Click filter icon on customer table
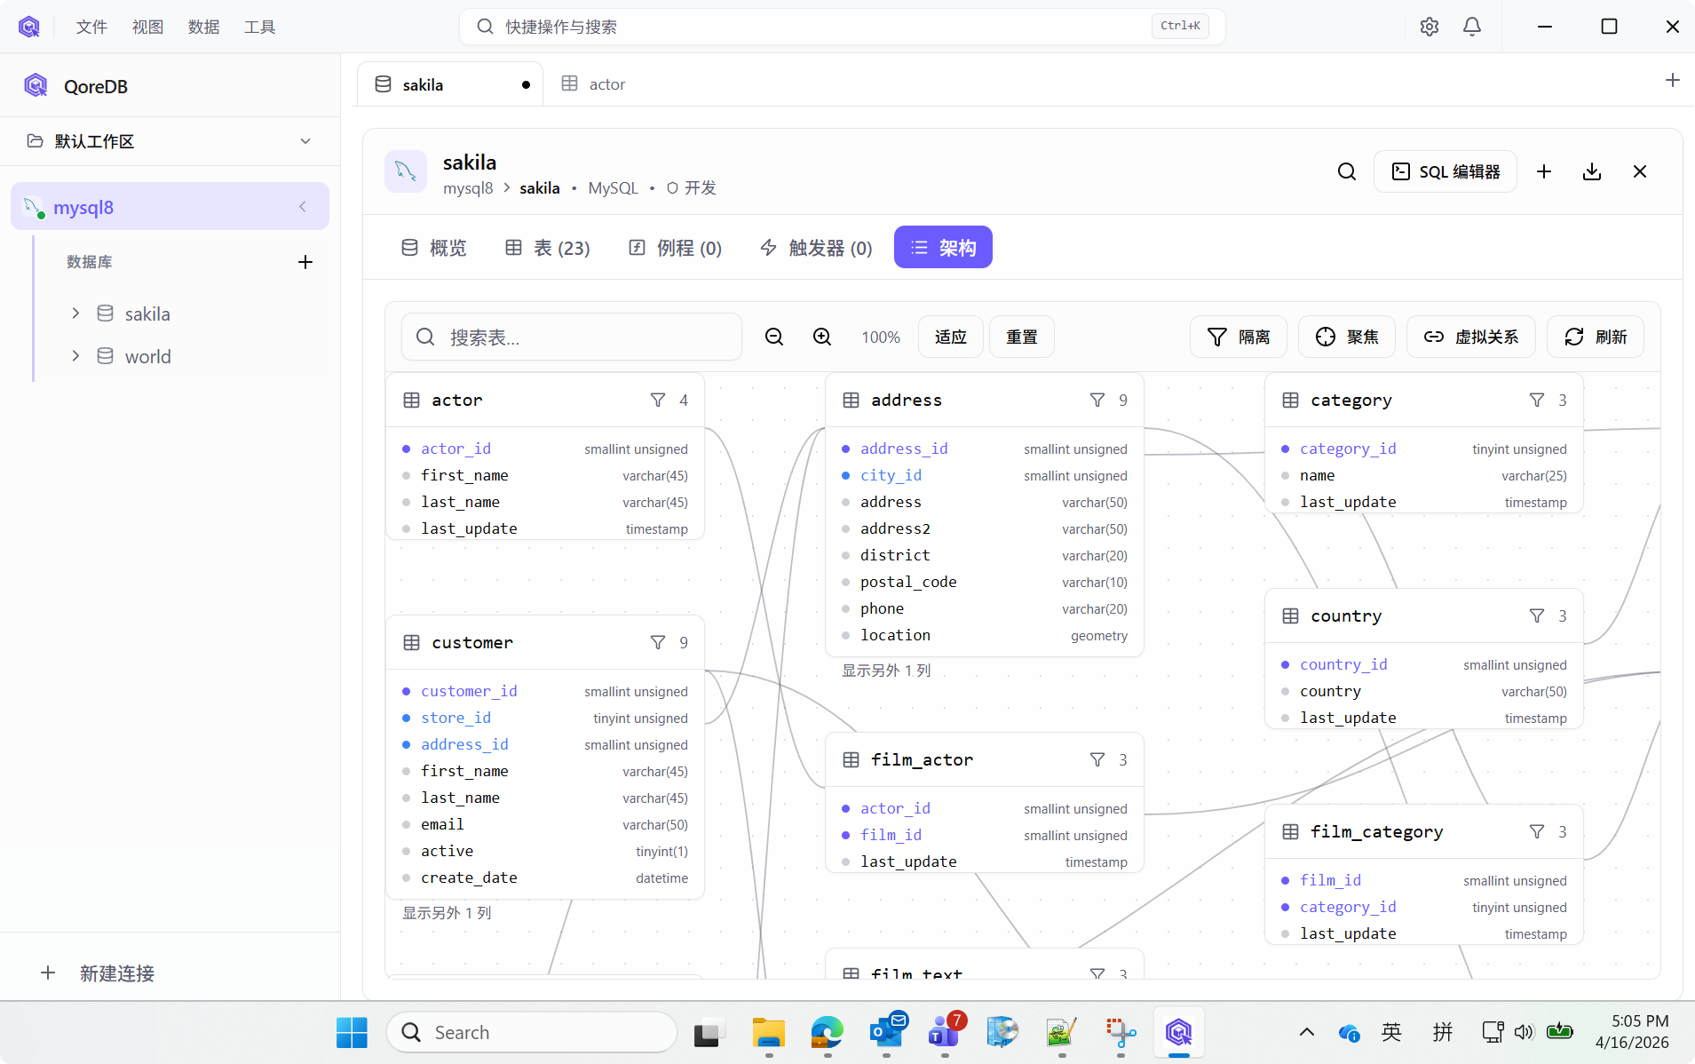Viewport: 1695px width, 1064px height. pos(658,642)
